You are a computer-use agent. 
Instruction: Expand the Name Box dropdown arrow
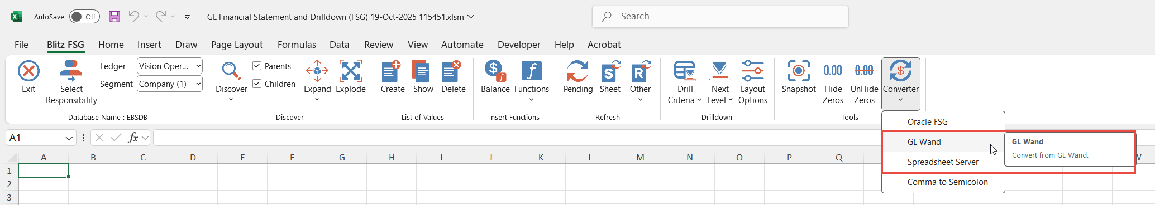tap(69, 138)
